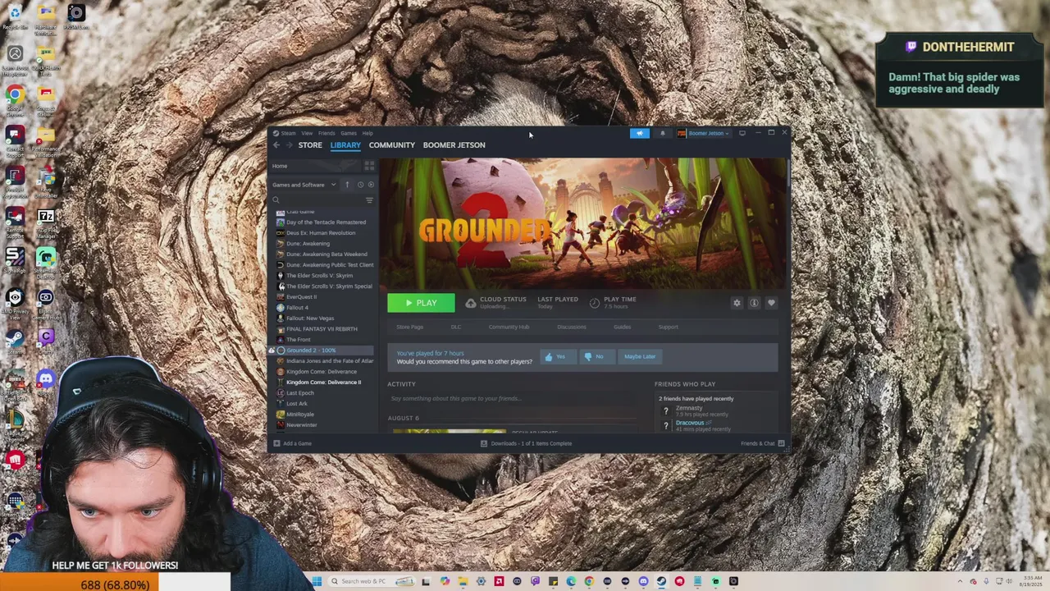Add Grounded 2 to favorites heart icon
This screenshot has height=591, width=1050.
771,303
